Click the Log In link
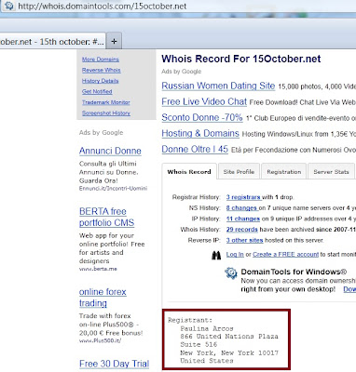Screen dimensions: 356x372 click(x=235, y=255)
